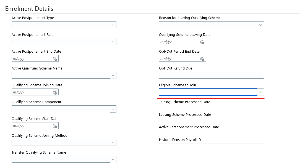Open calendar for Qualifying Scheme Leaving Date
This screenshot has height=166, width=300.
202,42
